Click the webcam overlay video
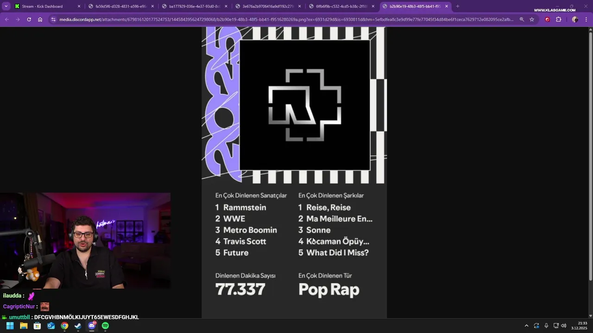This screenshot has width=593, height=333. [85, 240]
